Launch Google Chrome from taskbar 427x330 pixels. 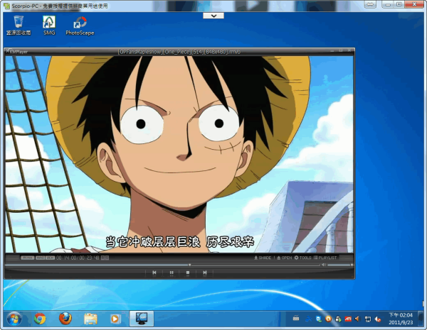pos(40,319)
